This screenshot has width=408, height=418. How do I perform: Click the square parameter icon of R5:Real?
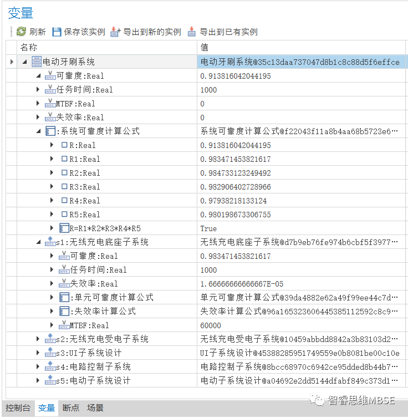point(64,214)
